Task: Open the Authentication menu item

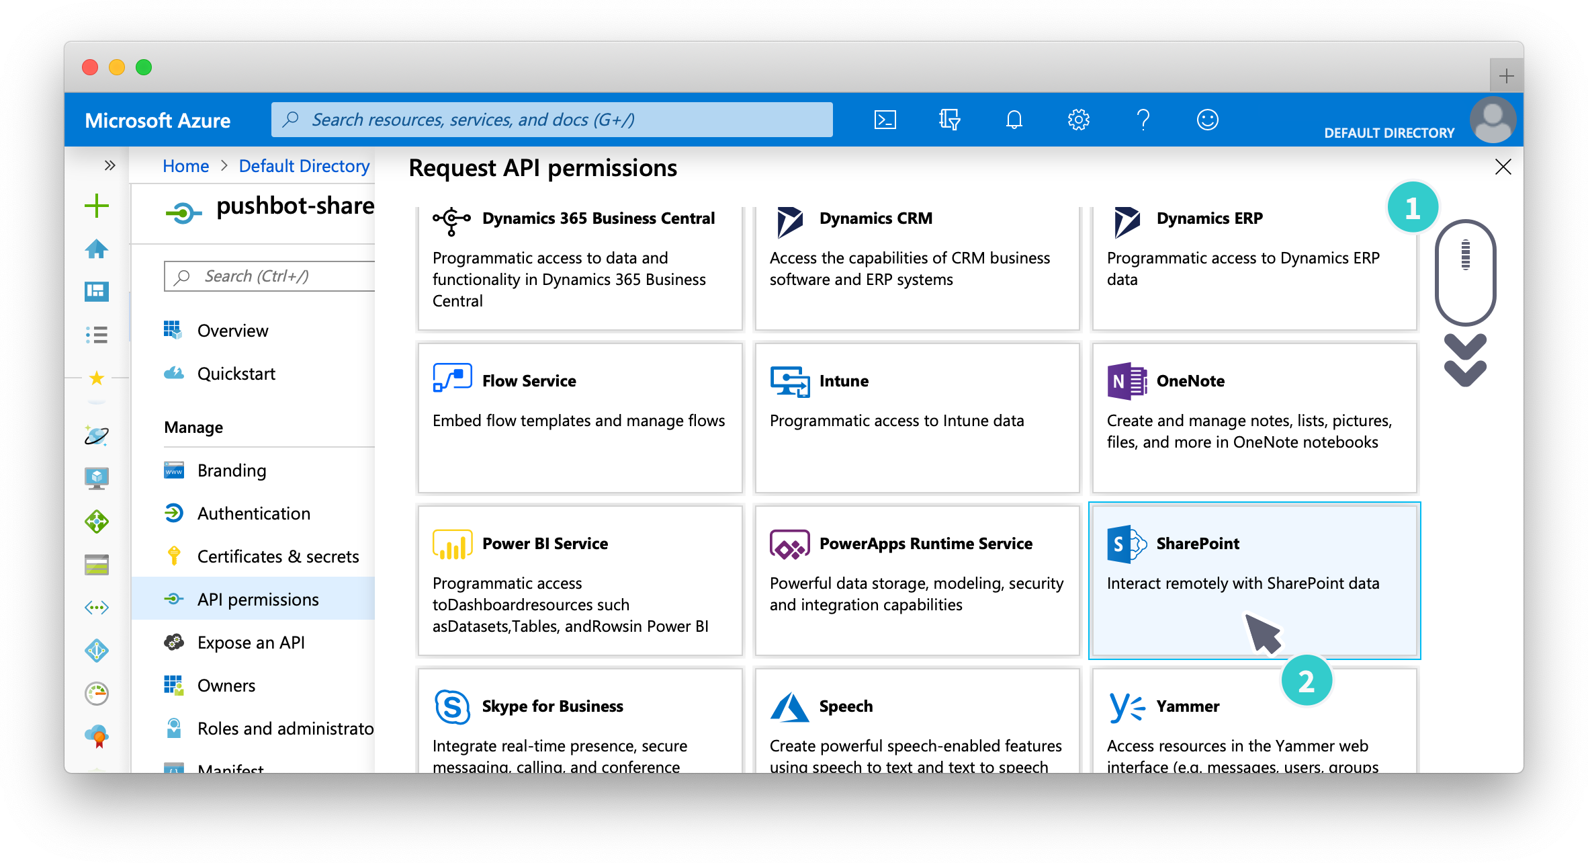Action: (254, 513)
